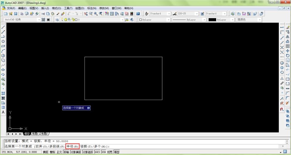Image resolution: width=291 pixels, height=155 pixels.
Task: Open the ByLayer lineweight dropdown
Action: 221,20
